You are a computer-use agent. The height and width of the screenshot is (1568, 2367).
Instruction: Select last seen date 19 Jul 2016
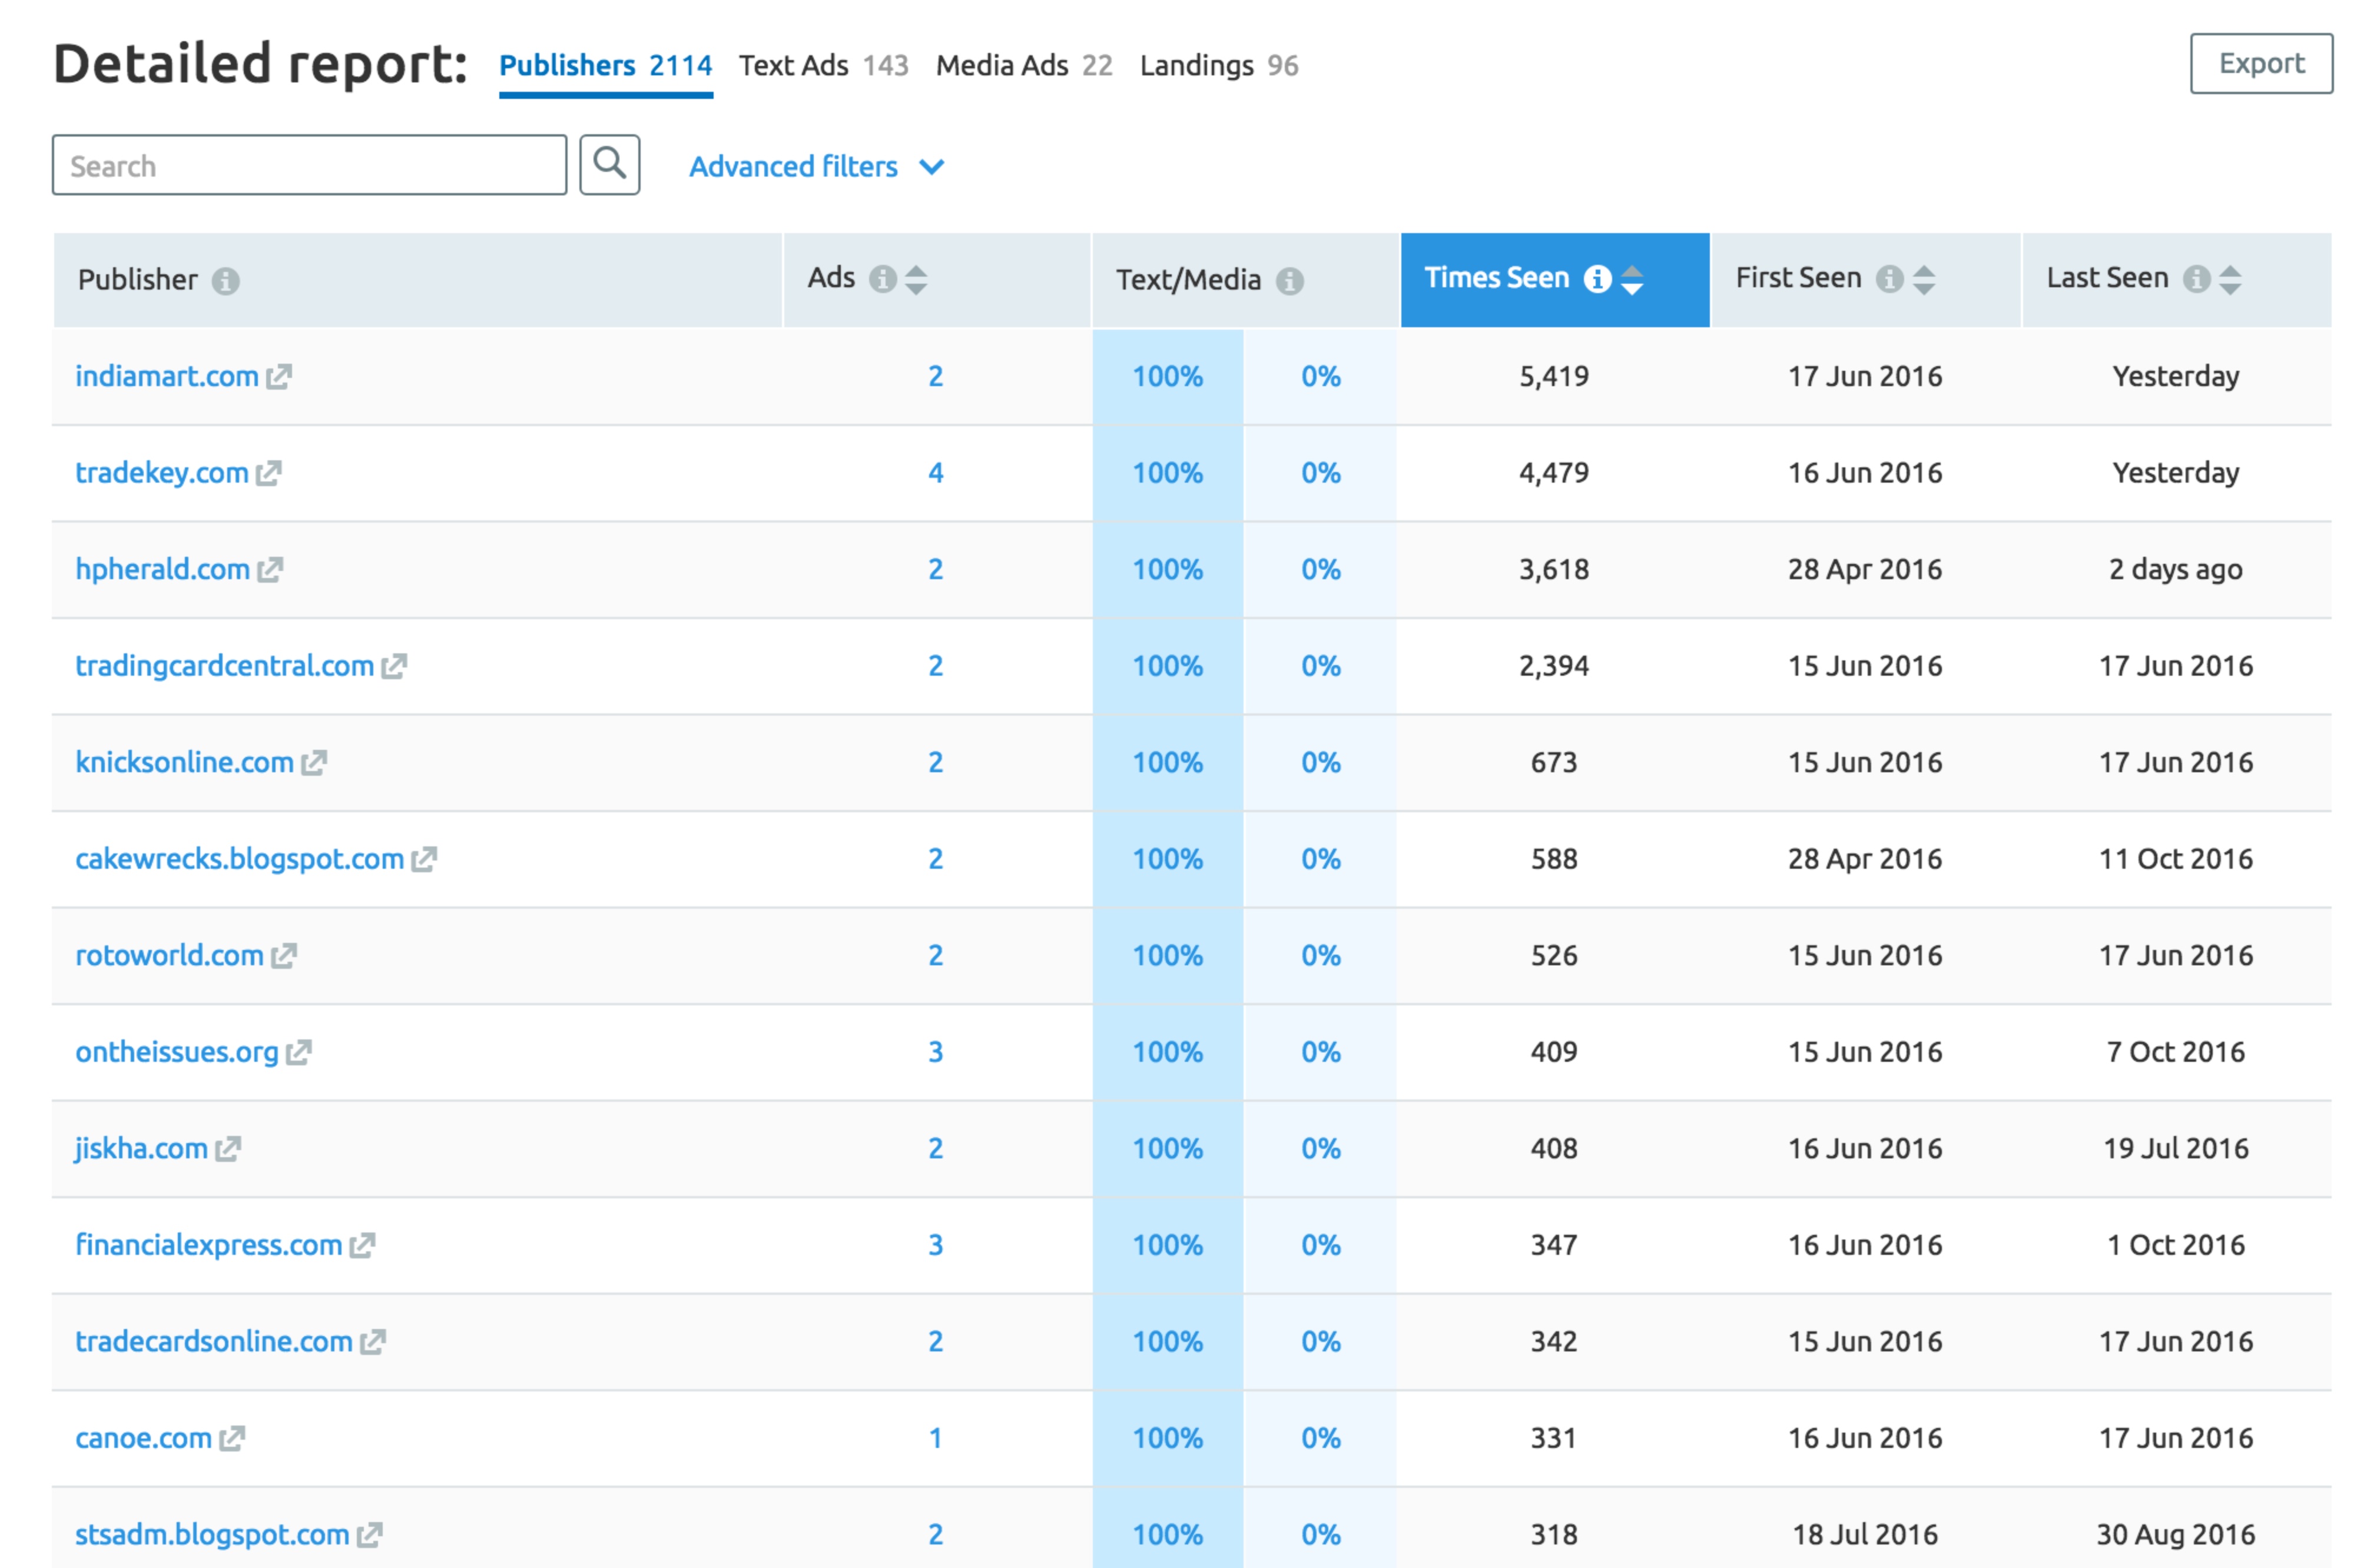coord(2175,1148)
